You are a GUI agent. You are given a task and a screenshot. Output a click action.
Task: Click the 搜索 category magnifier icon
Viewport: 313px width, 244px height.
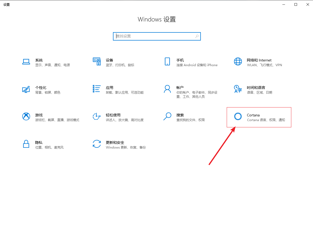[x=167, y=116]
